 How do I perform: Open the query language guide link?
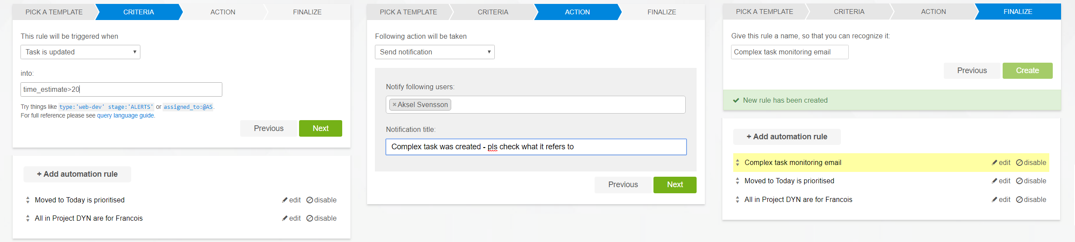coord(126,116)
